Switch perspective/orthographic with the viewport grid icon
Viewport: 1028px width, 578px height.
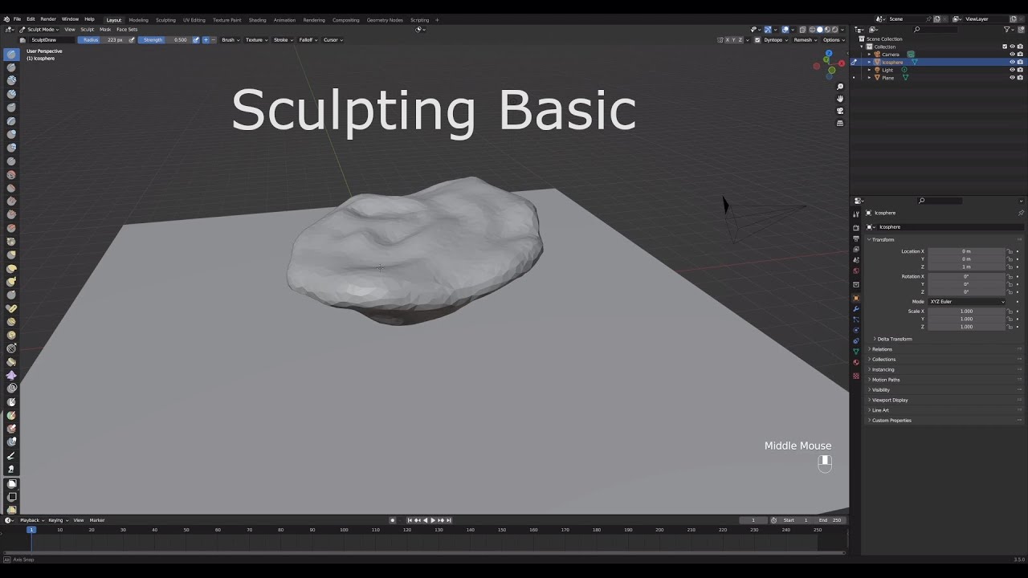coord(840,123)
